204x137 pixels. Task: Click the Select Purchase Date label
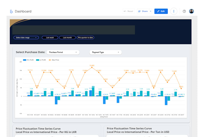[30, 52]
